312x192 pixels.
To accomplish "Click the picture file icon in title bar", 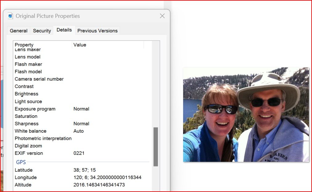I will tap(10, 16).
